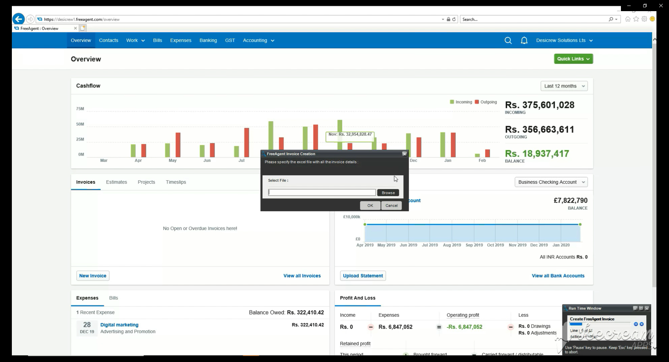Image resolution: width=669 pixels, height=362 pixels.
Task: Expand the Accounting menu
Action: 259,40
